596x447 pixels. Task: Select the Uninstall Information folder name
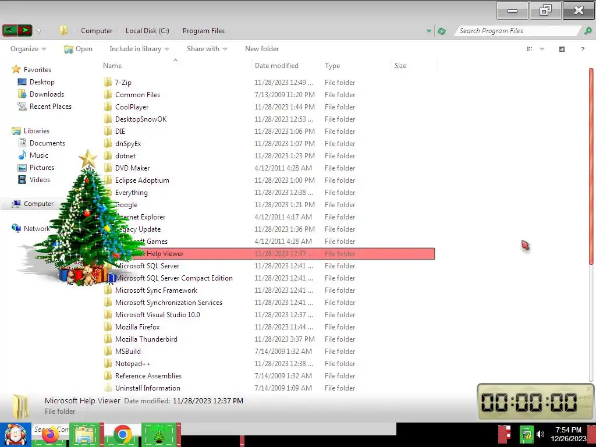coord(148,388)
